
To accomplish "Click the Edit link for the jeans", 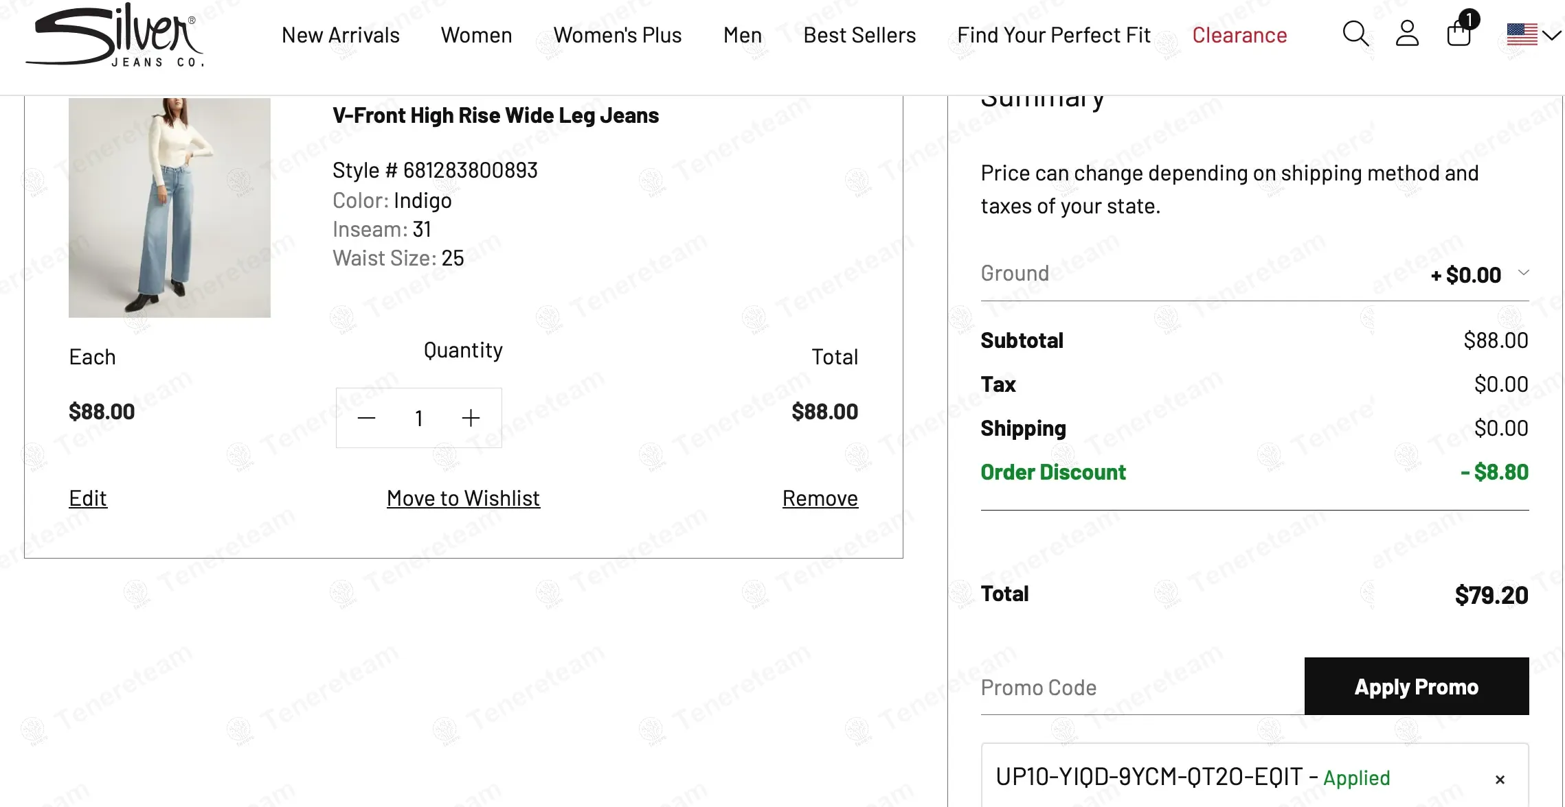I will (88, 498).
